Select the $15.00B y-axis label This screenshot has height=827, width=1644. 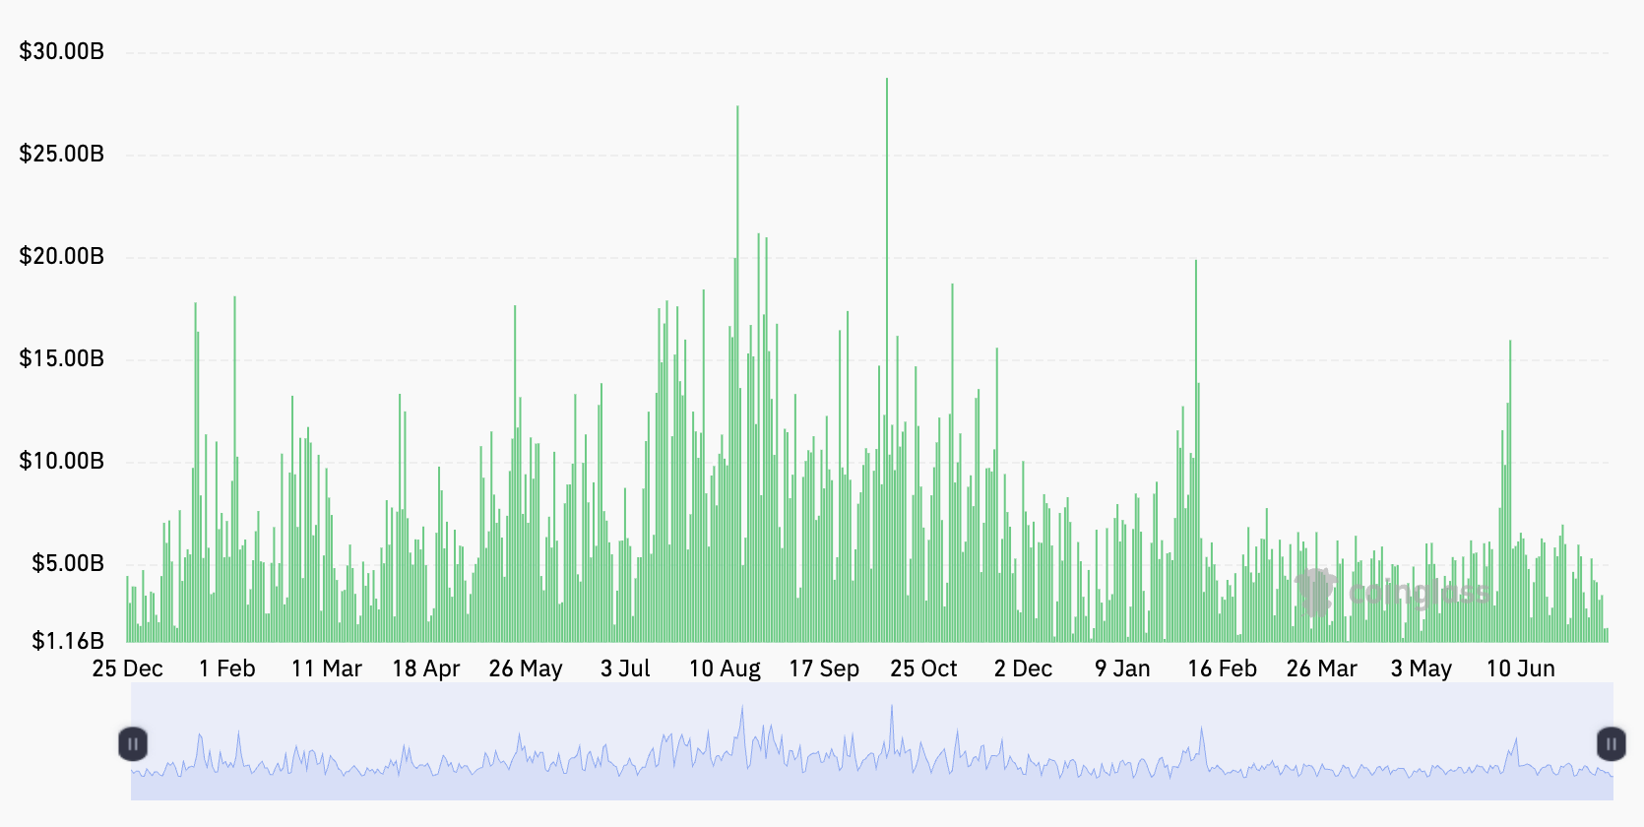tap(61, 358)
